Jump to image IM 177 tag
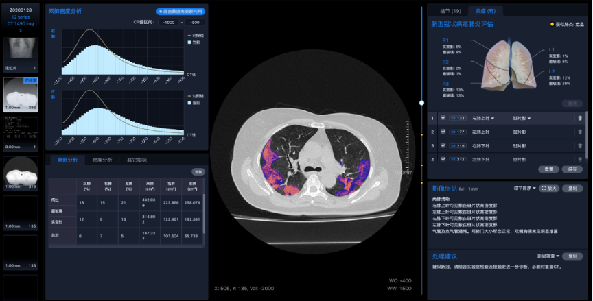Screen dimensions: 593x301 pos(458,132)
